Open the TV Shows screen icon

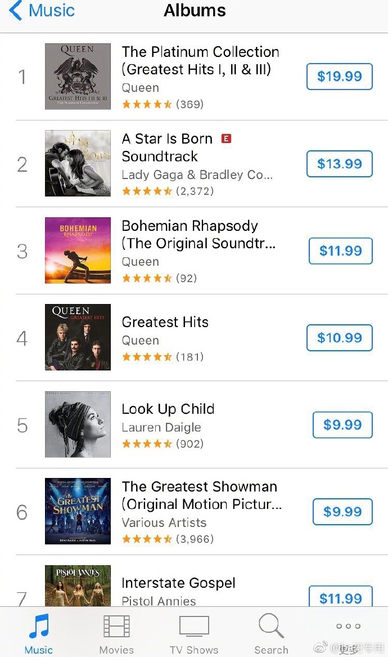(x=194, y=626)
